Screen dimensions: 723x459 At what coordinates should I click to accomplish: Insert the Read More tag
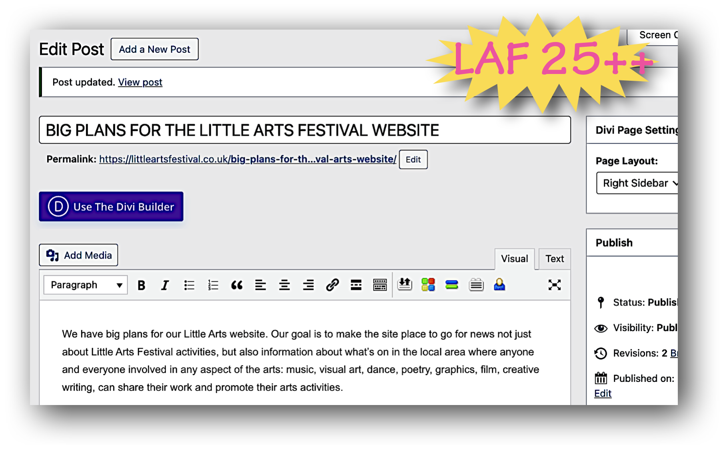(356, 285)
